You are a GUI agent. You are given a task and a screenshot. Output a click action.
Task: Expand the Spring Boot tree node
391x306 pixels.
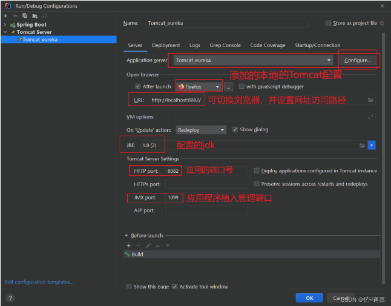click(x=5, y=24)
